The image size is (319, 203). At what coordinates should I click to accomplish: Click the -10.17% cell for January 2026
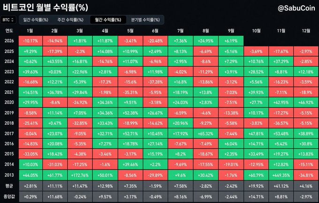tap(30, 41)
